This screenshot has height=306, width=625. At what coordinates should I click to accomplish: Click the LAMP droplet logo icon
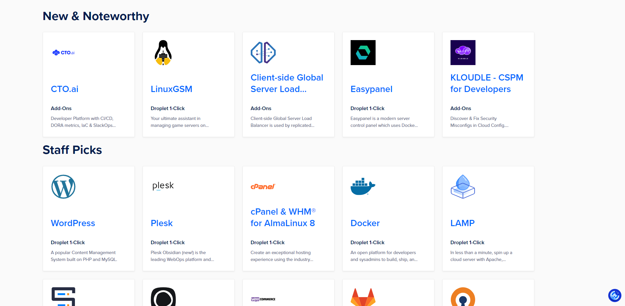click(x=463, y=187)
